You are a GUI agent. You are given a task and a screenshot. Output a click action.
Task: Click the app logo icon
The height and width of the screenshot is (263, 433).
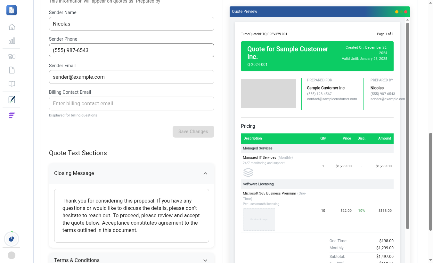pos(12,10)
